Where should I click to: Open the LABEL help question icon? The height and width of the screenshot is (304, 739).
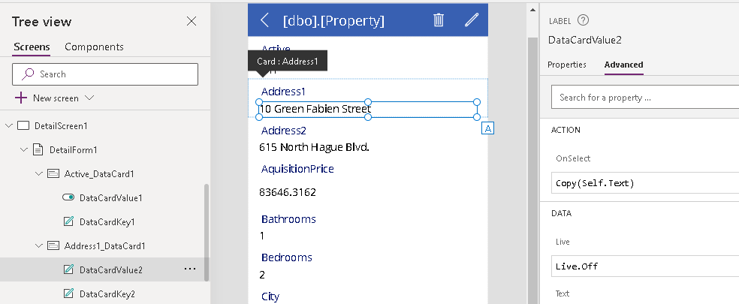coord(583,20)
